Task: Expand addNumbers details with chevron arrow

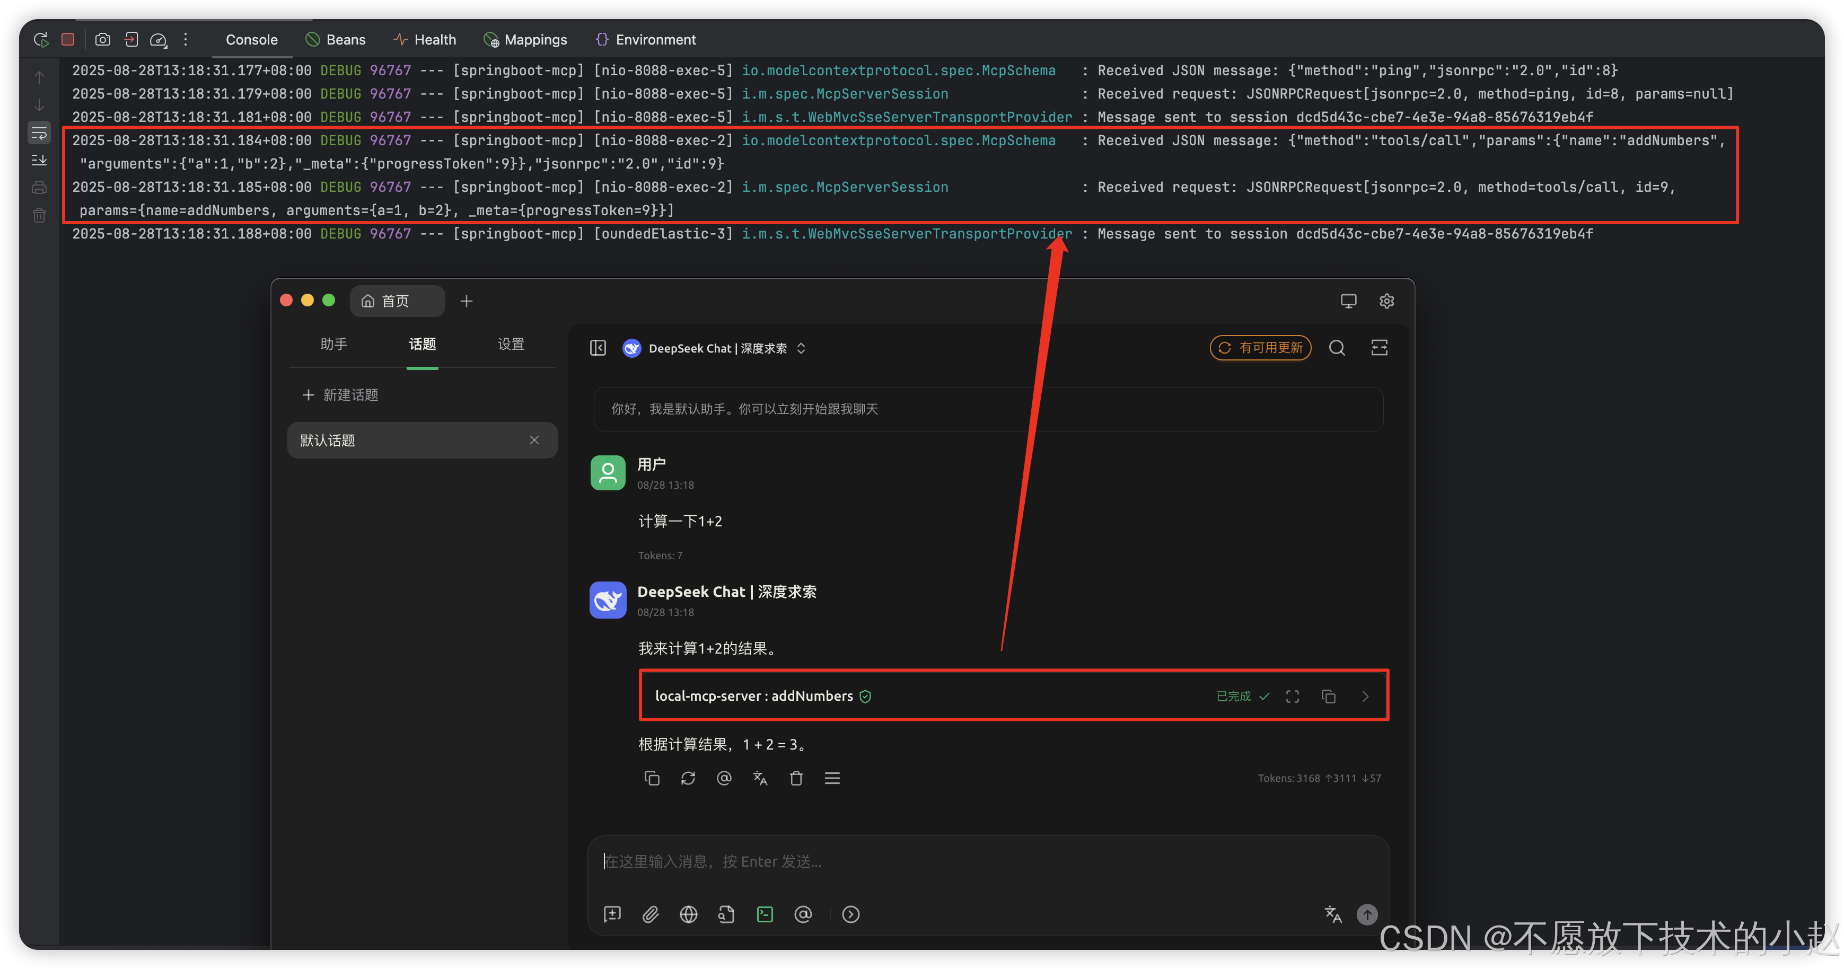Action: [1365, 697]
